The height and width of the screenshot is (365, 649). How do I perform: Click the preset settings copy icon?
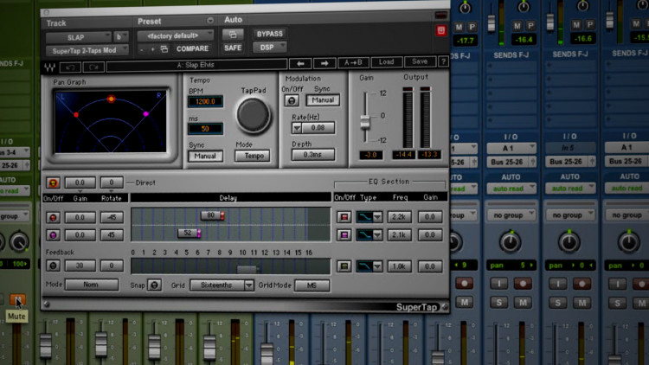click(164, 49)
